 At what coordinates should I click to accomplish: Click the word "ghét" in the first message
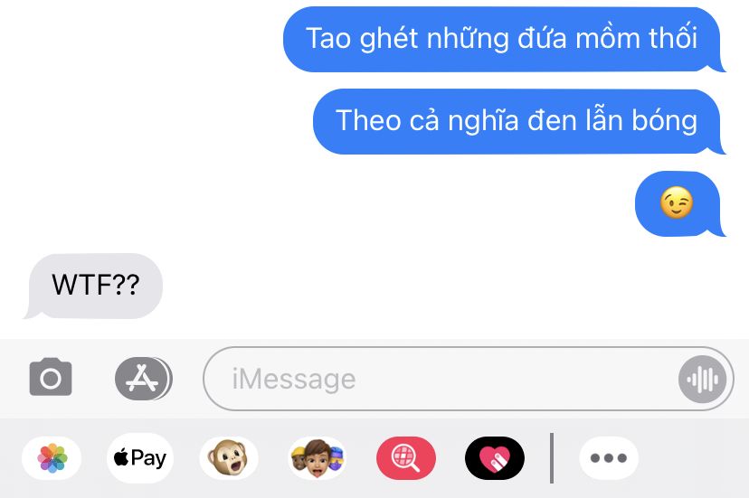point(389,39)
